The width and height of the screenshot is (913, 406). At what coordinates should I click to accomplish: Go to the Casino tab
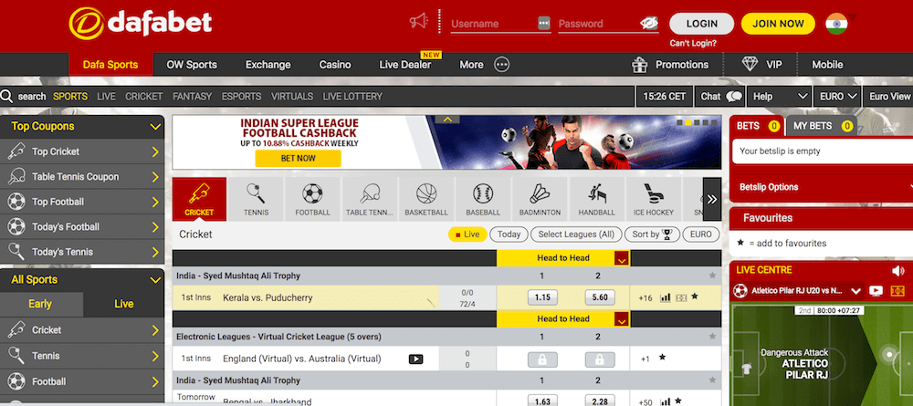(335, 65)
